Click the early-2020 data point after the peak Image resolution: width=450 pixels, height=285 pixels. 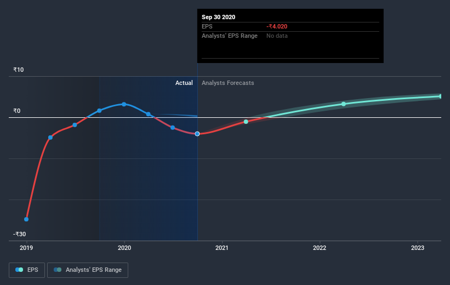148,114
